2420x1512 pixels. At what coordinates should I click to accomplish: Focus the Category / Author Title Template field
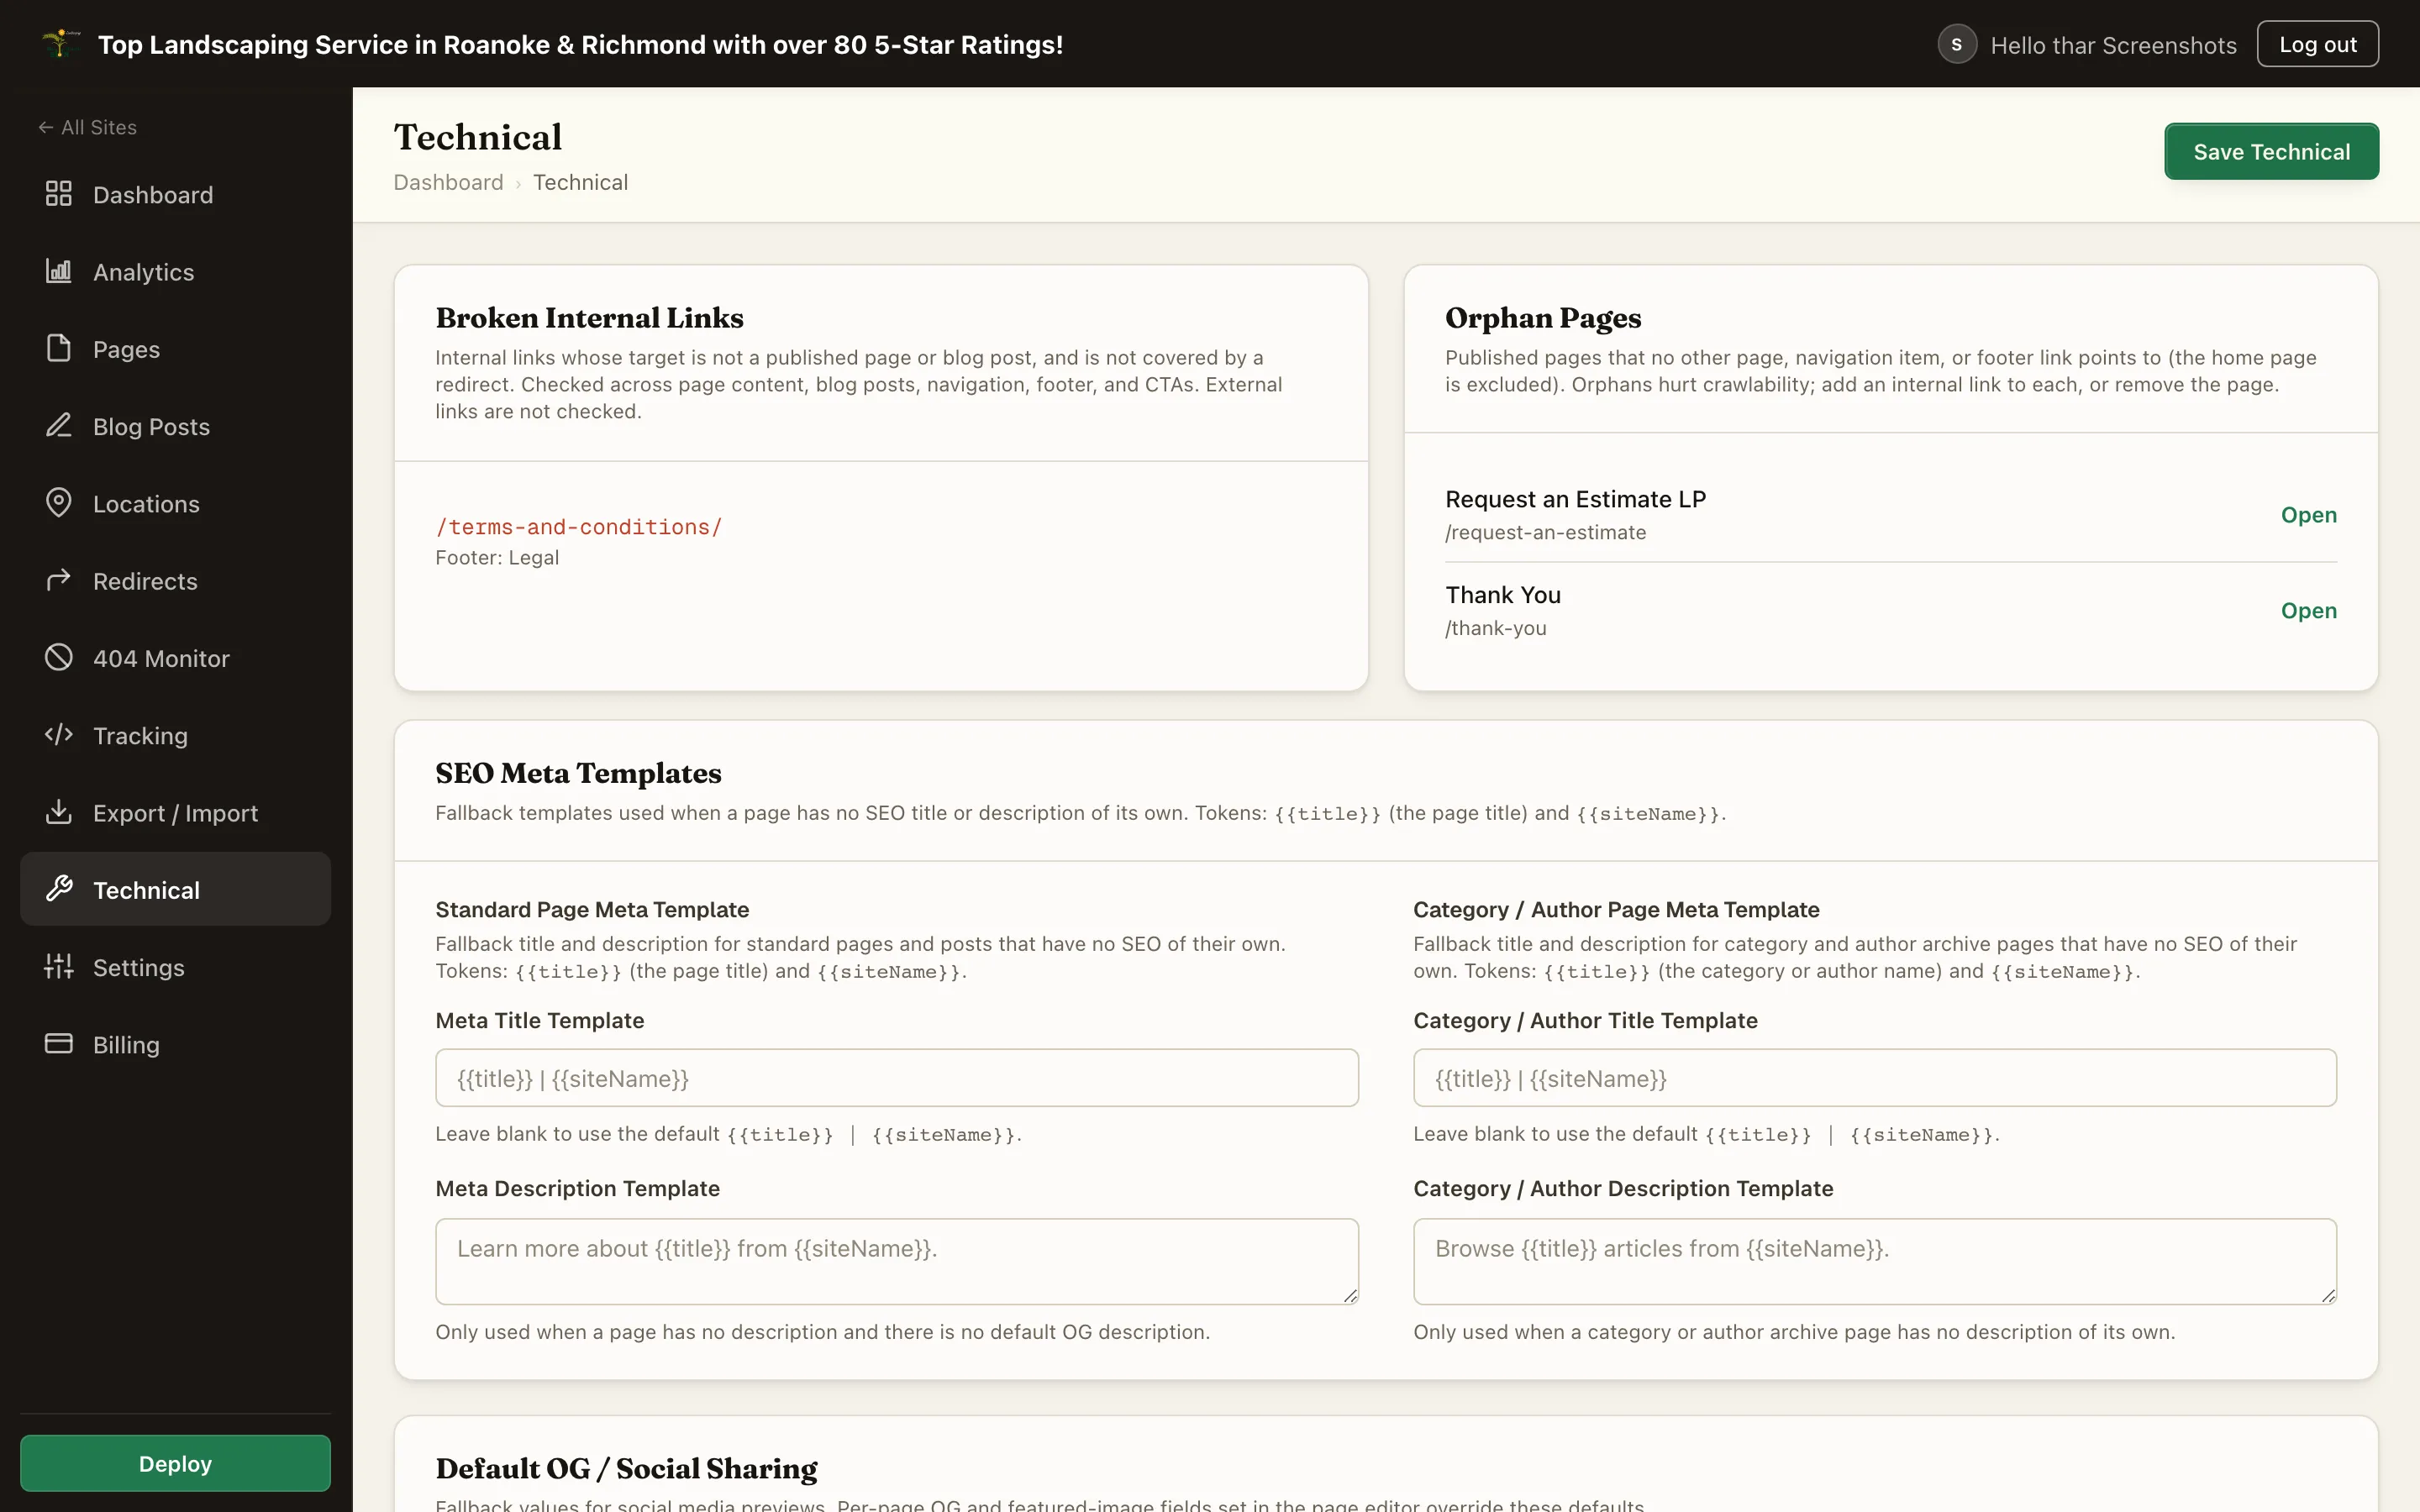click(x=1874, y=1078)
